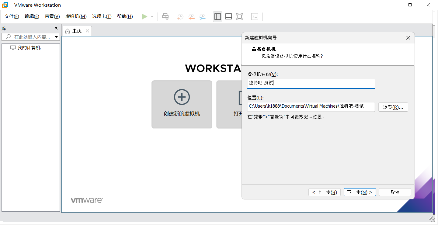The image size is (438, 225).
Task: Maximize the VMware Workstation window
Action: coord(410,5)
